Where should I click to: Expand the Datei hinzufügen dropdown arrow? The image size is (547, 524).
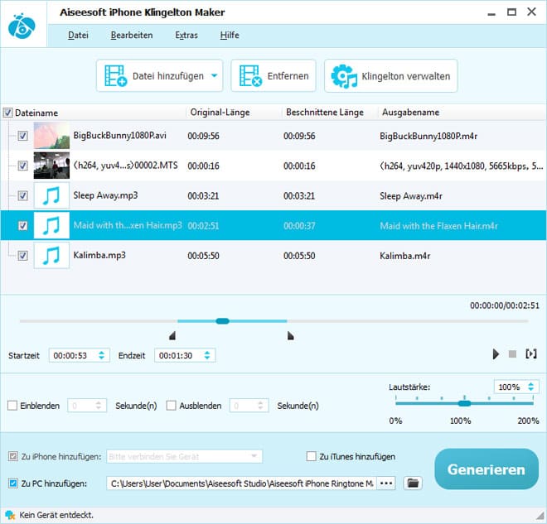[215, 76]
